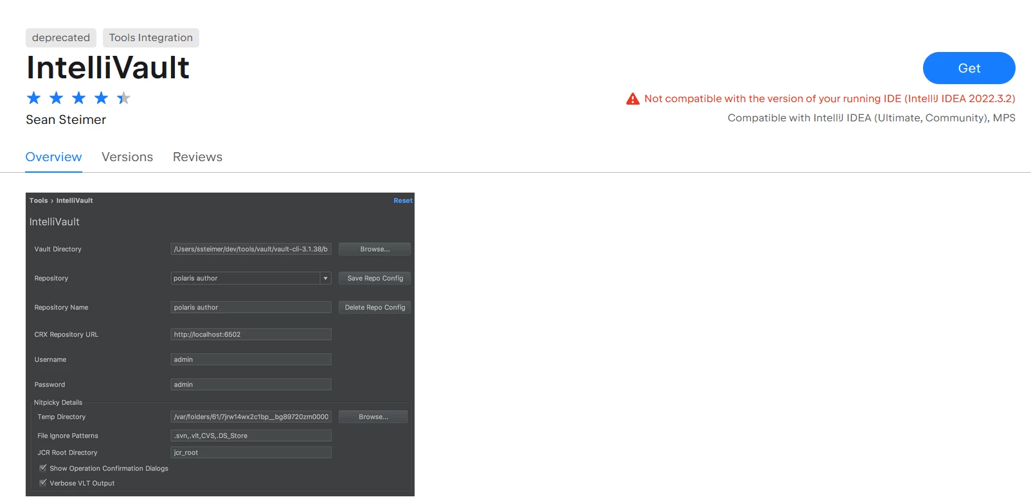
Task: Switch to the Versions tab
Action: (127, 157)
